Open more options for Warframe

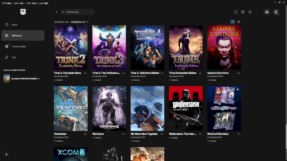point(123,134)
